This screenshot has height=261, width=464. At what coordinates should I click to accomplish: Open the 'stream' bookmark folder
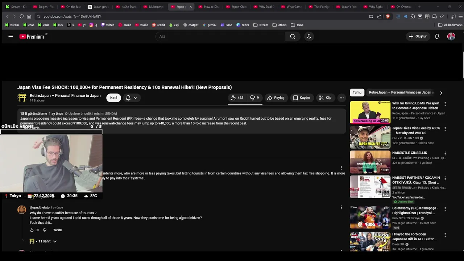tap(261, 25)
